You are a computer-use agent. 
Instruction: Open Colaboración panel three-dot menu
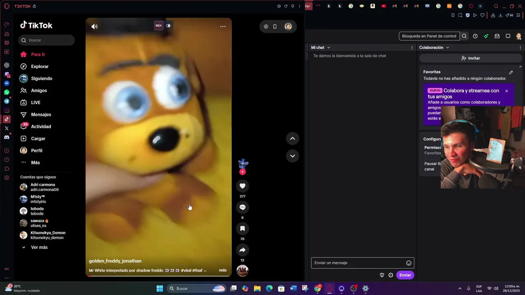520,48
